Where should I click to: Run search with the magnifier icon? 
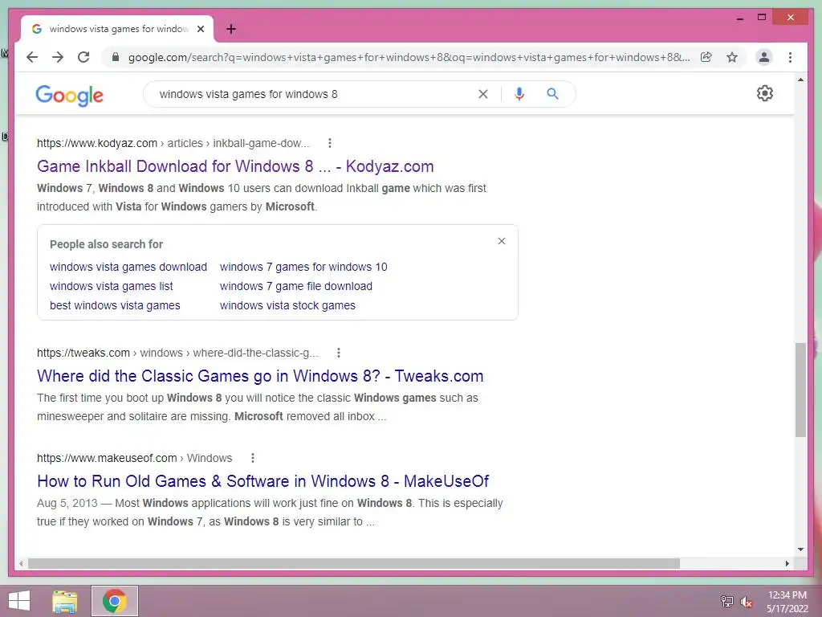[552, 94]
